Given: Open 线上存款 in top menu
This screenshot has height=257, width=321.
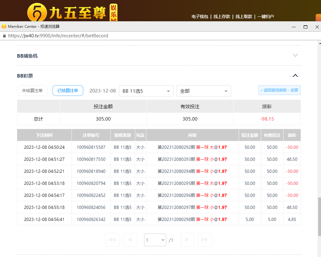Looking at the screenshot, I should click(x=222, y=16).
